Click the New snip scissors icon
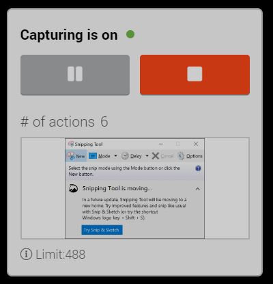The image size is (273, 284). pos(71,156)
